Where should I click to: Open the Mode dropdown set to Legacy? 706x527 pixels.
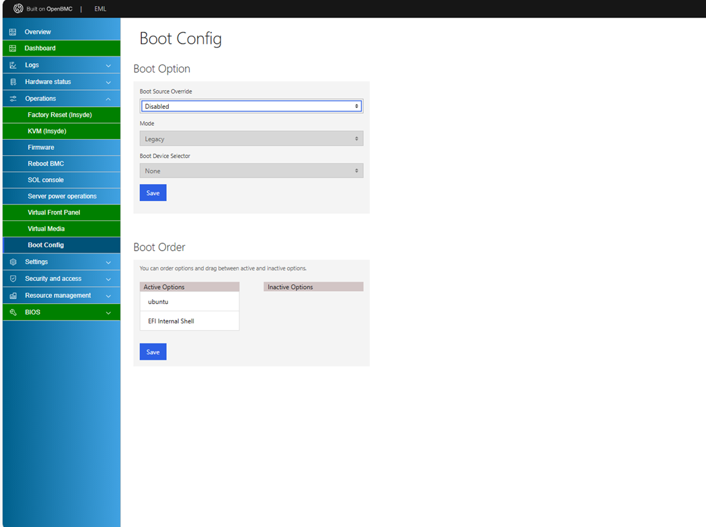[251, 138]
